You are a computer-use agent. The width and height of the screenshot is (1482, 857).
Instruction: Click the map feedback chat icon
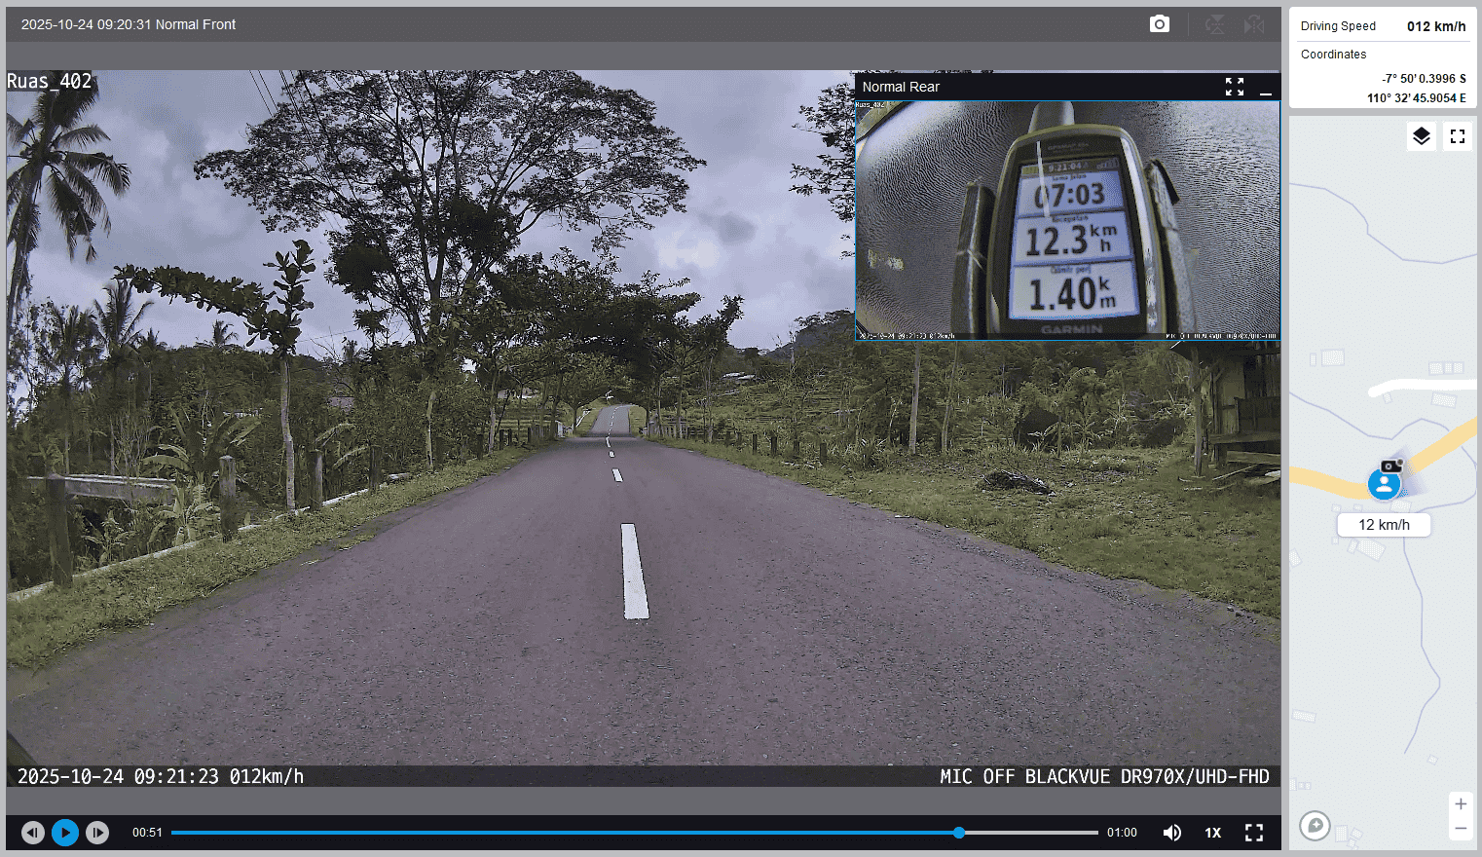point(1315,826)
